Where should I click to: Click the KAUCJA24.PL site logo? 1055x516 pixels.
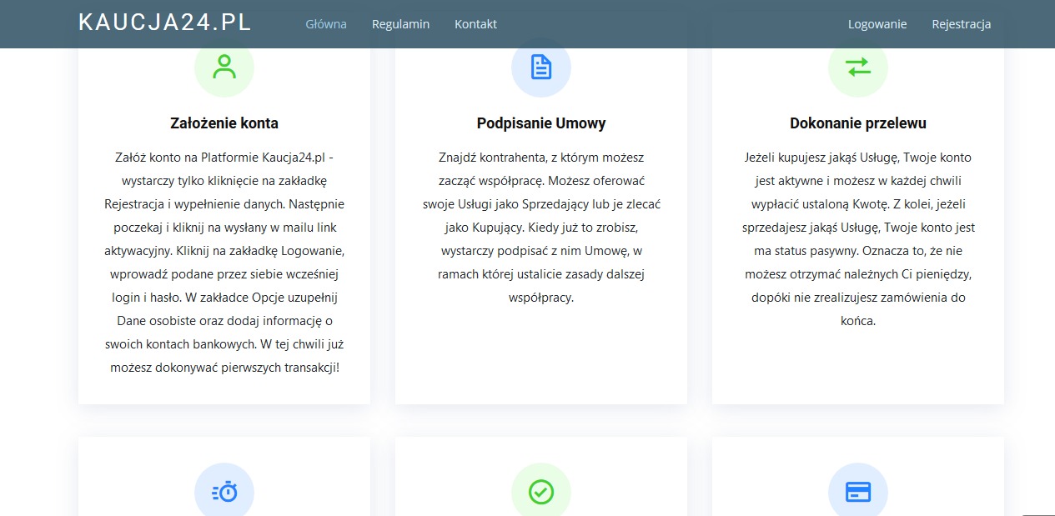[164, 23]
